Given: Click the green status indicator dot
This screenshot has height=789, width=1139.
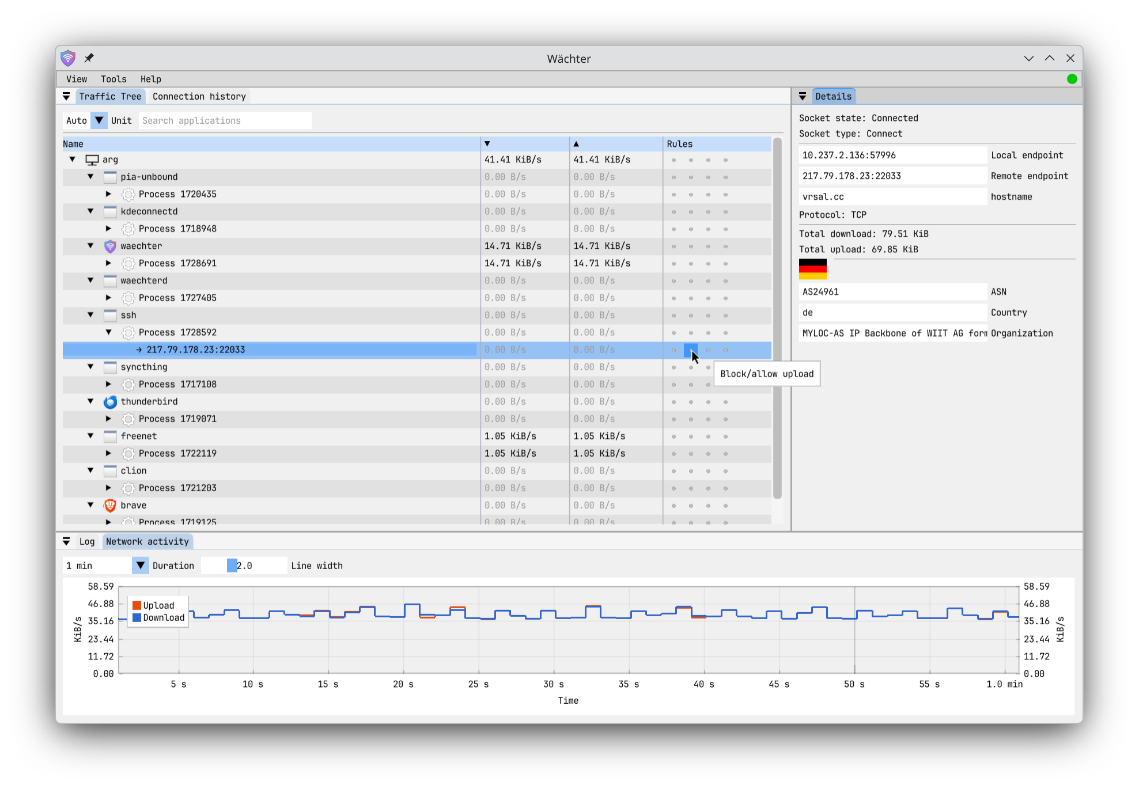Looking at the screenshot, I should click(x=1072, y=79).
